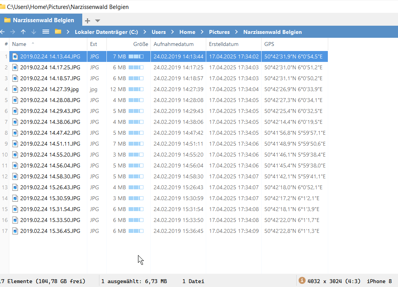Expand the chevron after Lokaler Datenträger (C:)
Viewport: 398px width, 287px height.
144,32
